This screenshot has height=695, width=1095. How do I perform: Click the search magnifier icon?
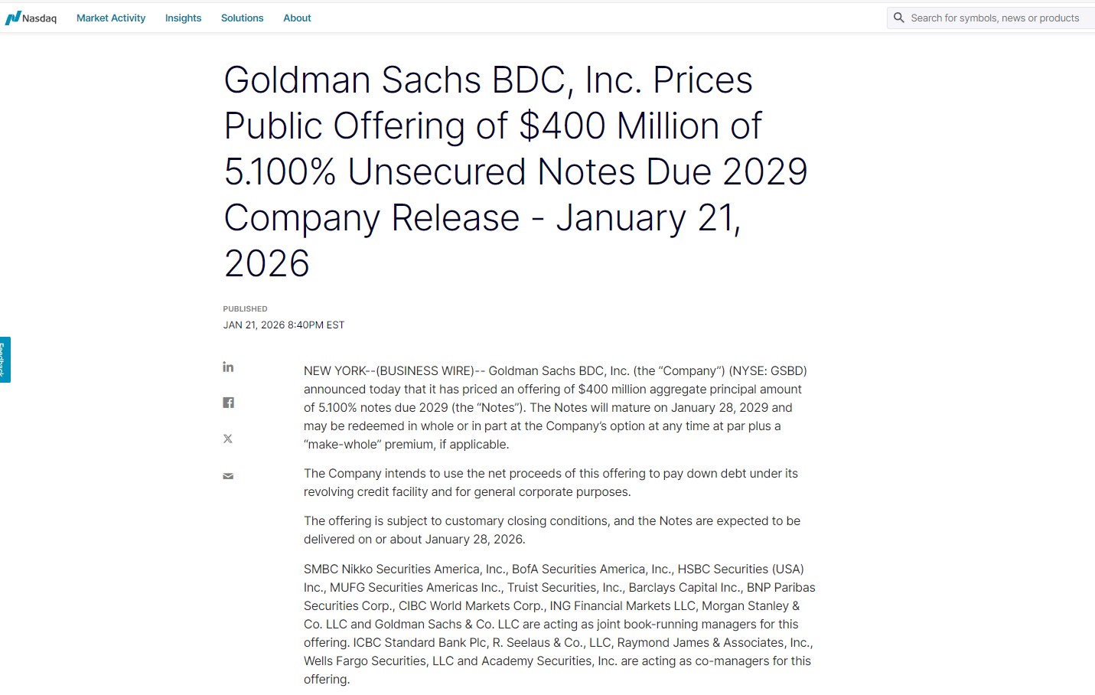[x=899, y=18]
